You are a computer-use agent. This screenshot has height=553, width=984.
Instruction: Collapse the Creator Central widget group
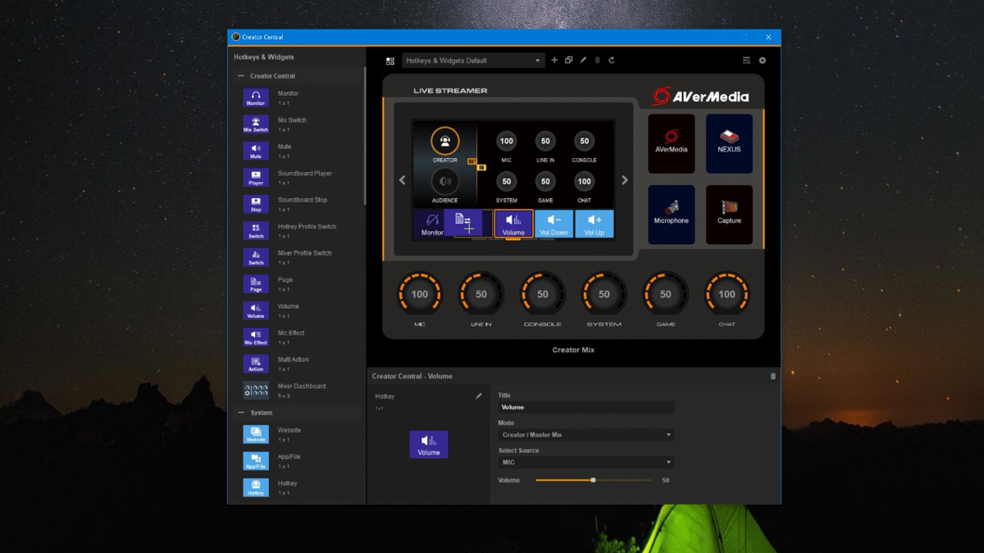click(241, 76)
